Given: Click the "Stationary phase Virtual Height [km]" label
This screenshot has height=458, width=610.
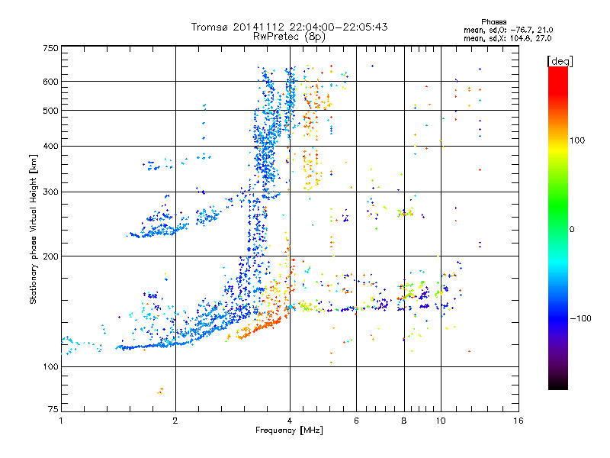Looking at the screenshot, I should [x=34, y=229].
